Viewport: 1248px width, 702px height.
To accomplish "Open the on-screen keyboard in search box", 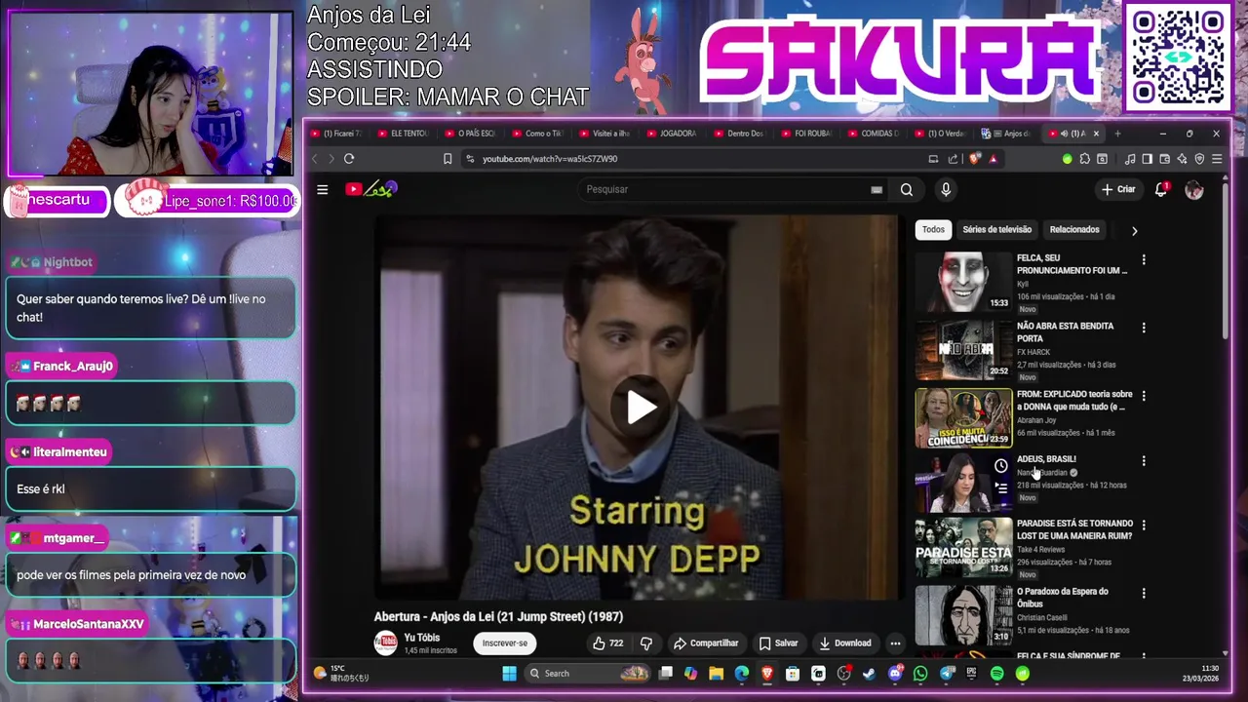I will click(877, 189).
